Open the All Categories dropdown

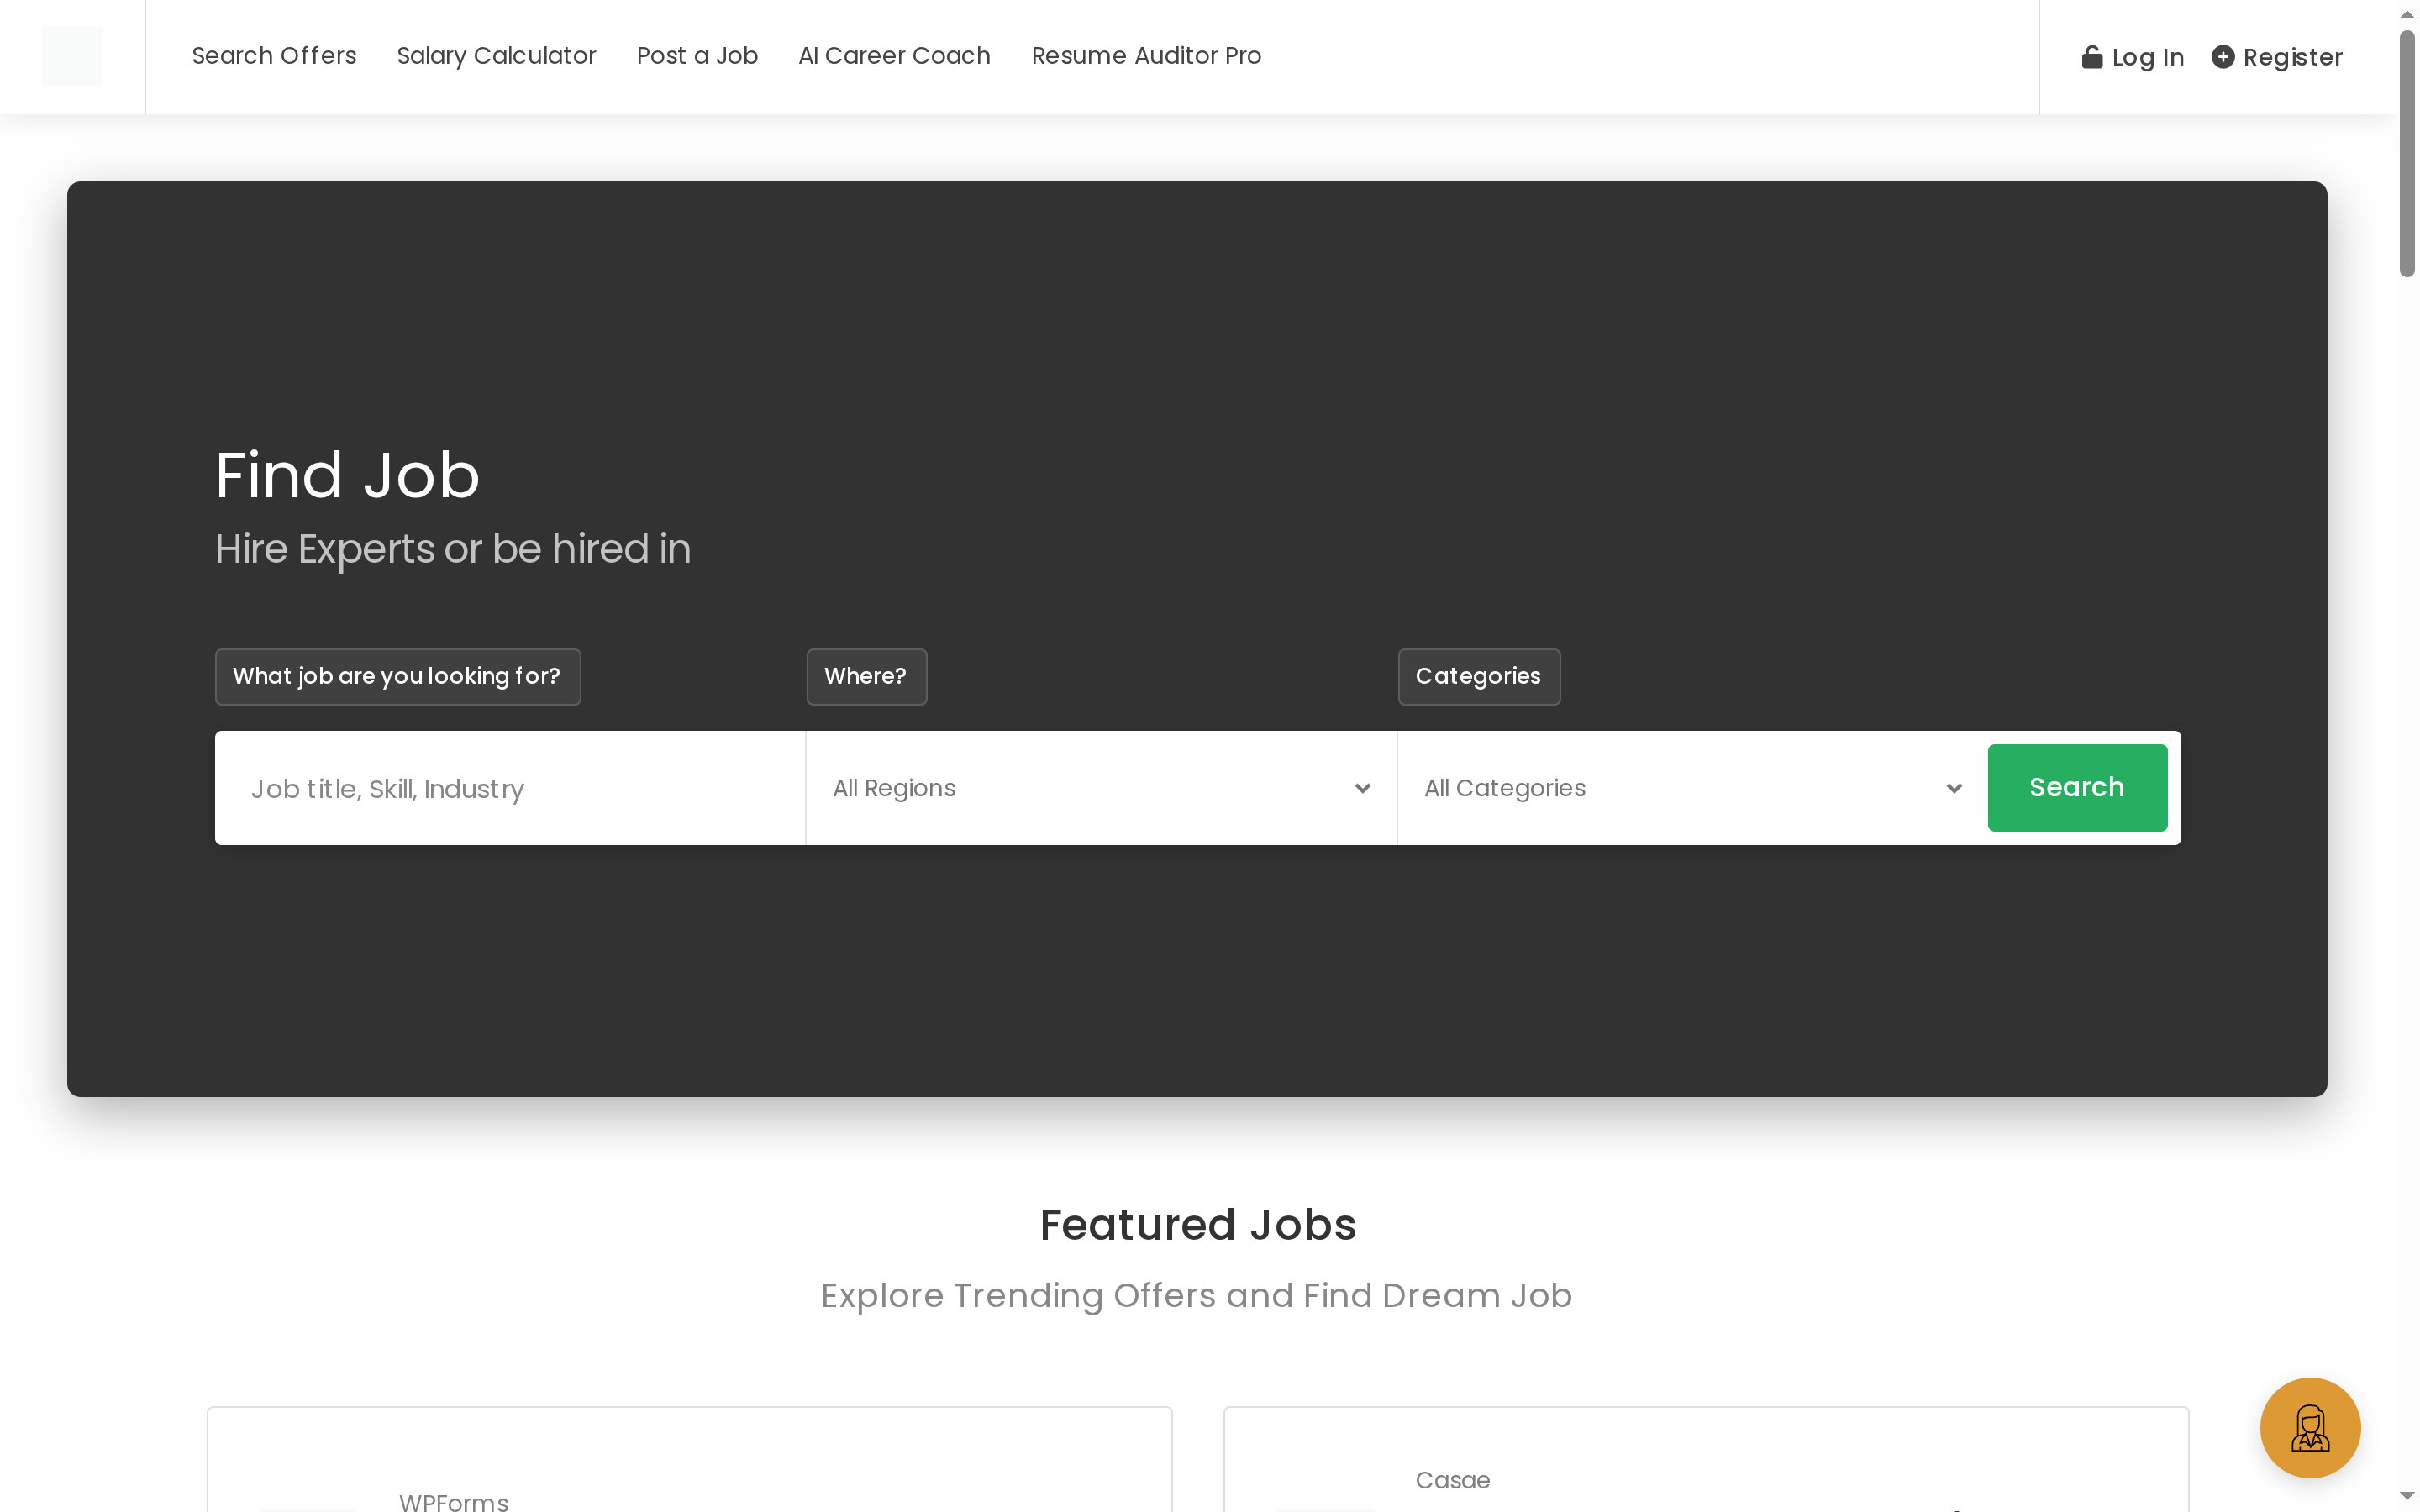point(1690,787)
